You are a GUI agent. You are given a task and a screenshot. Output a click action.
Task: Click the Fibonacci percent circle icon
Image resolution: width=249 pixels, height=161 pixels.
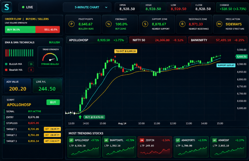click(108, 24)
